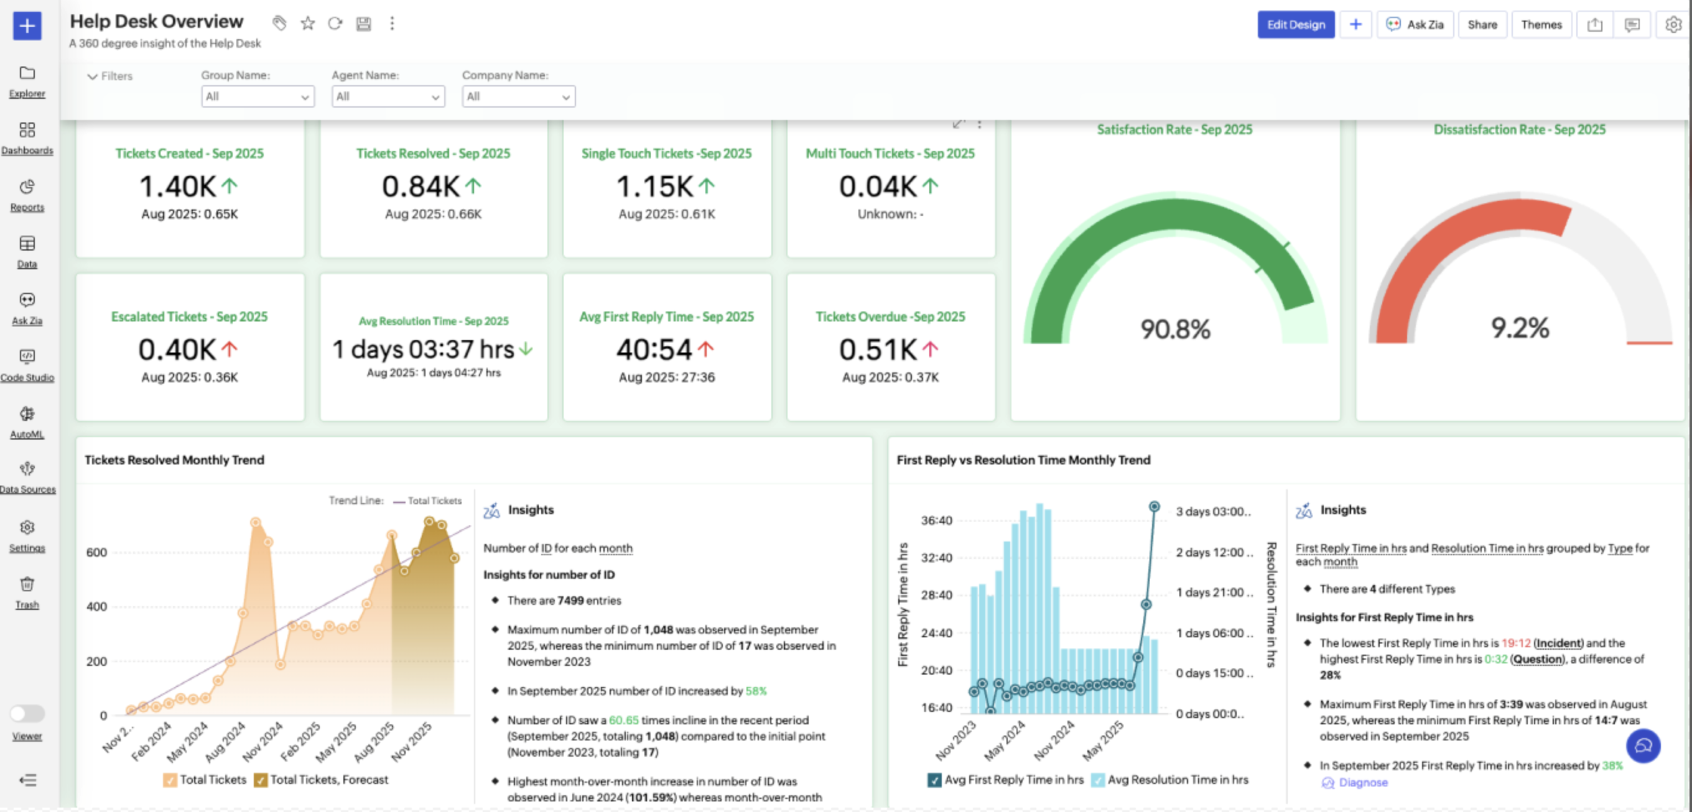
Task: Open the comments icon in top bar
Action: pyautogui.click(x=1632, y=25)
